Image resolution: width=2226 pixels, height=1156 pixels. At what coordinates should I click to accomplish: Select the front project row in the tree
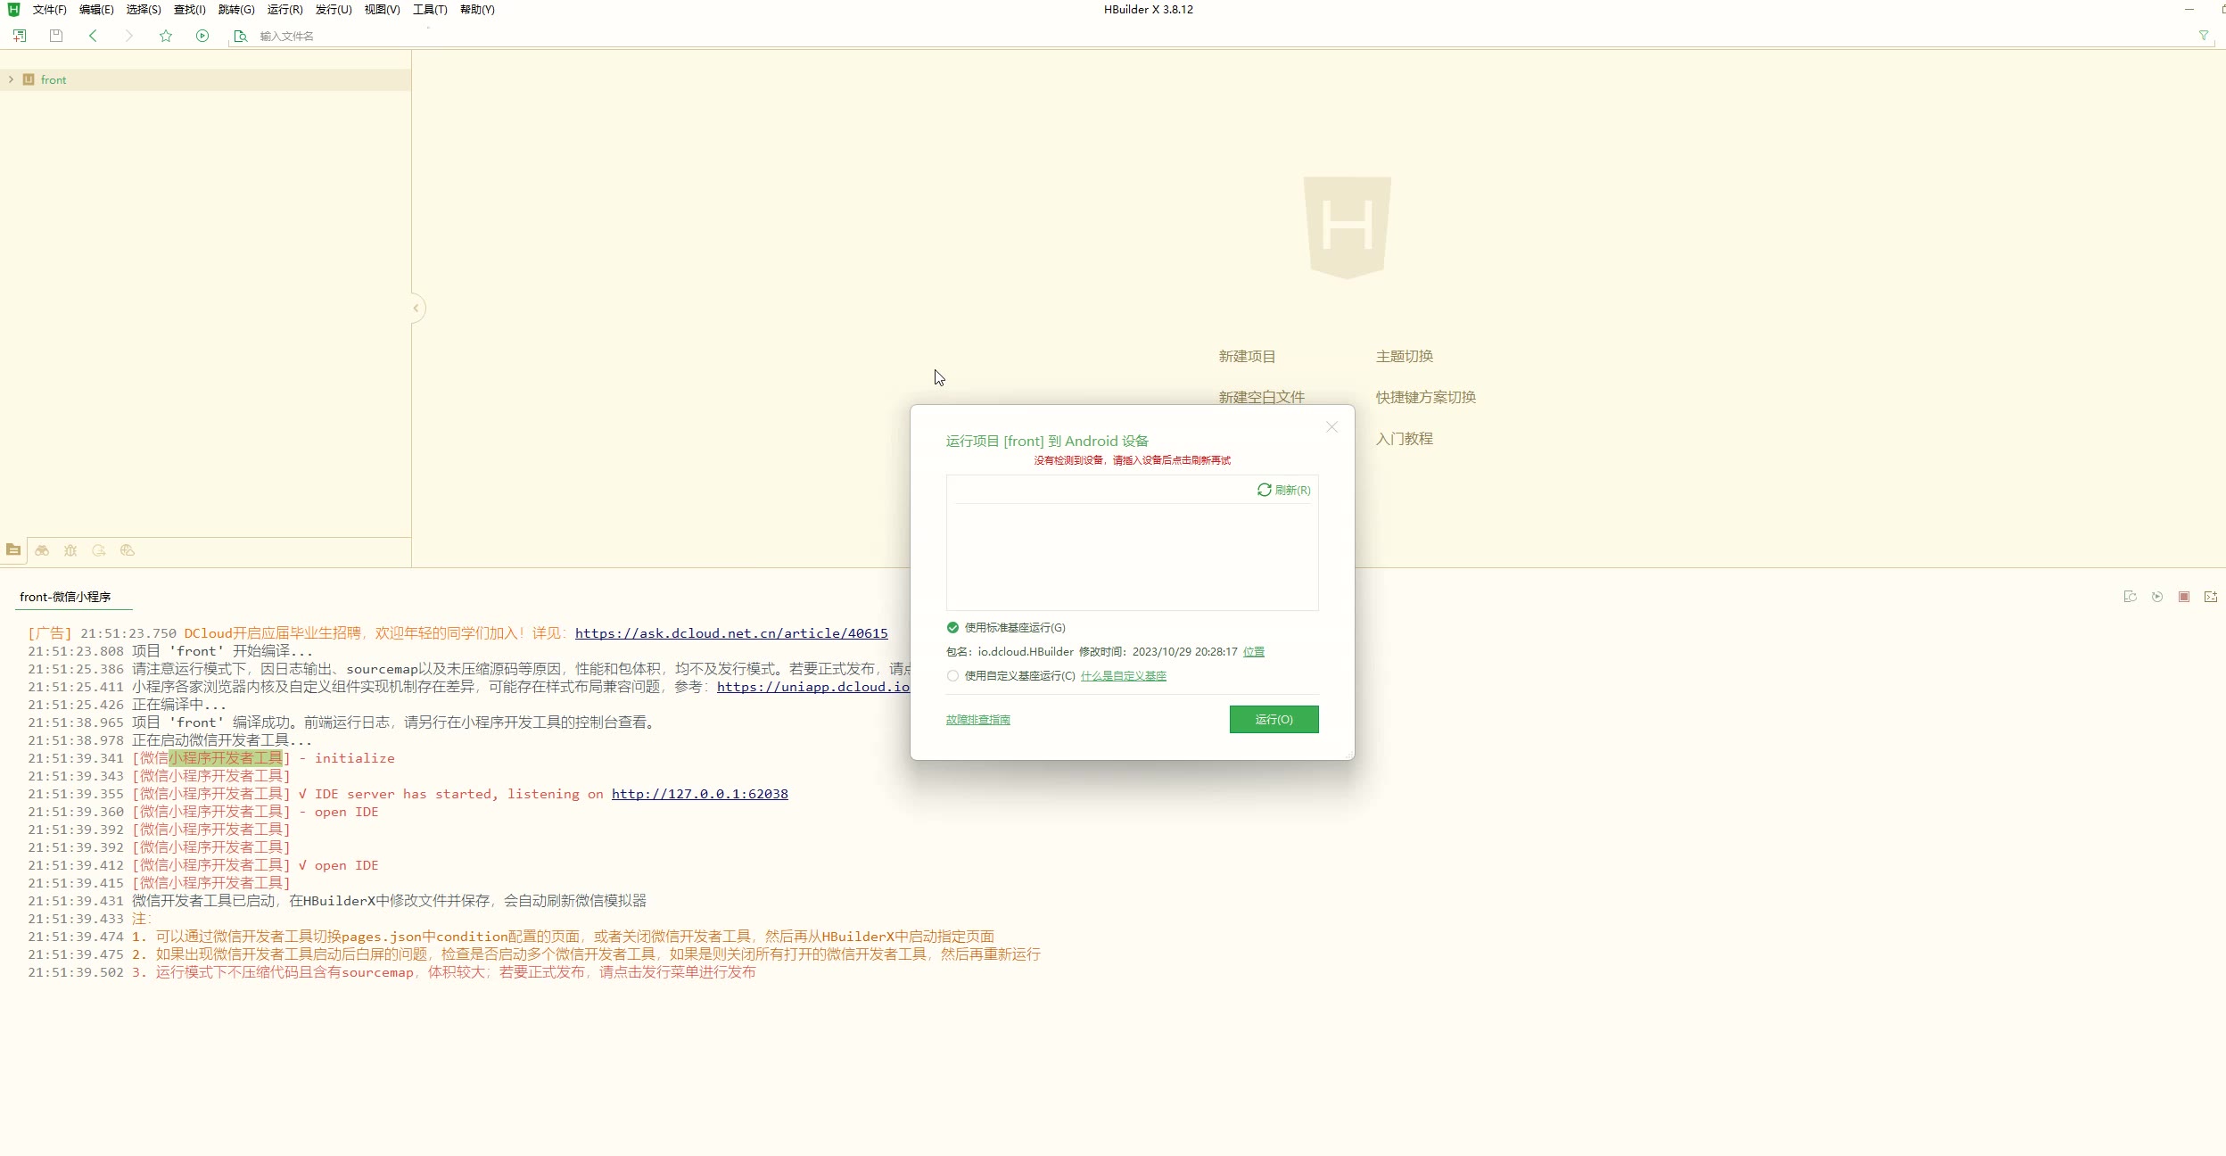pyautogui.click(x=205, y=79)
